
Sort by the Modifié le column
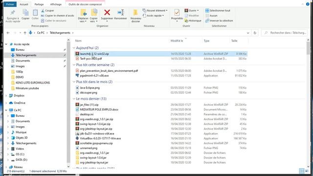177,41
